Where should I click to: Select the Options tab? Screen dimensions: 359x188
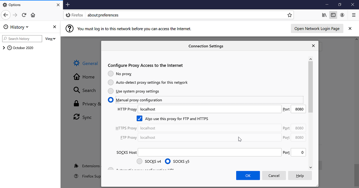(x=32, y=5)
